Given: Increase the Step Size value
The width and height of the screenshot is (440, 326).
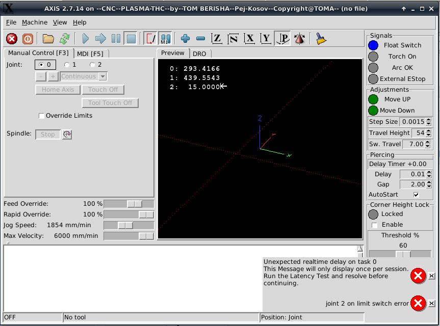Looking at the screenshot, I should [x=428, y=120].
